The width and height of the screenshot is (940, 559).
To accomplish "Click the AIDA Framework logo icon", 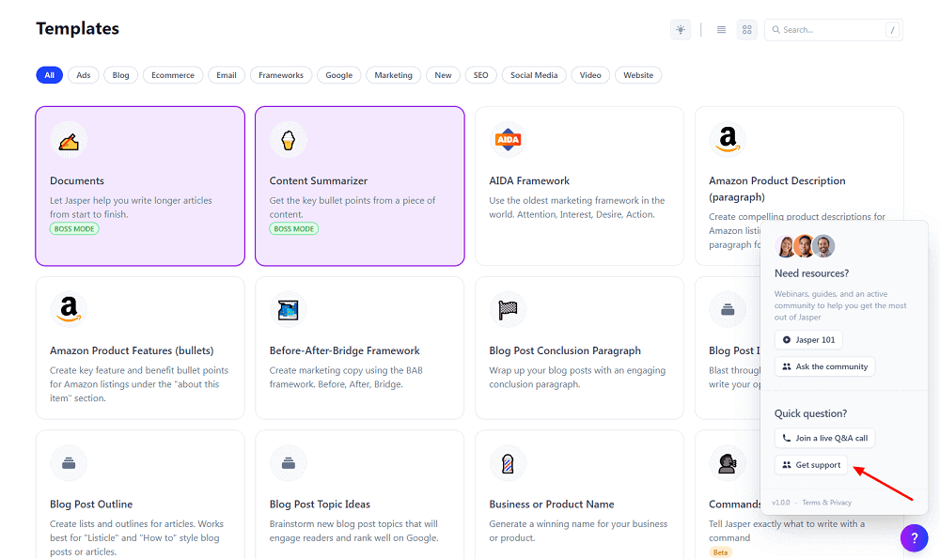I will 508,140.
